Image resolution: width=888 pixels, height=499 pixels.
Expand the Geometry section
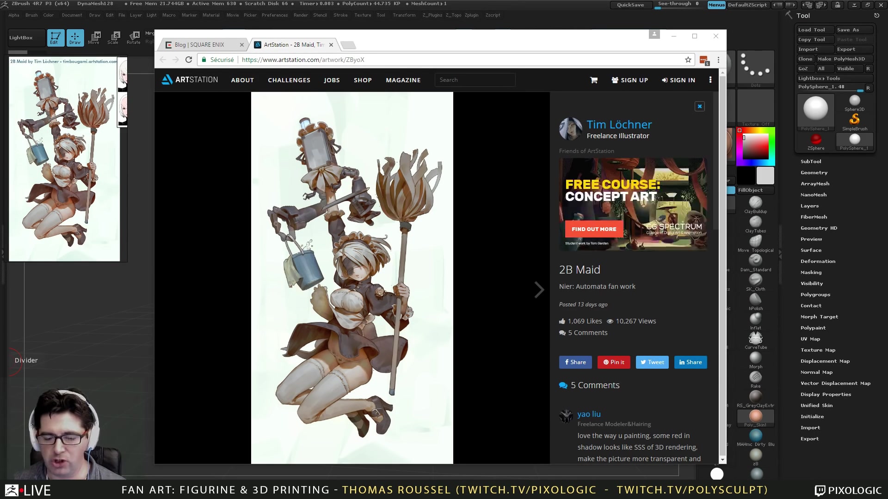814,172
